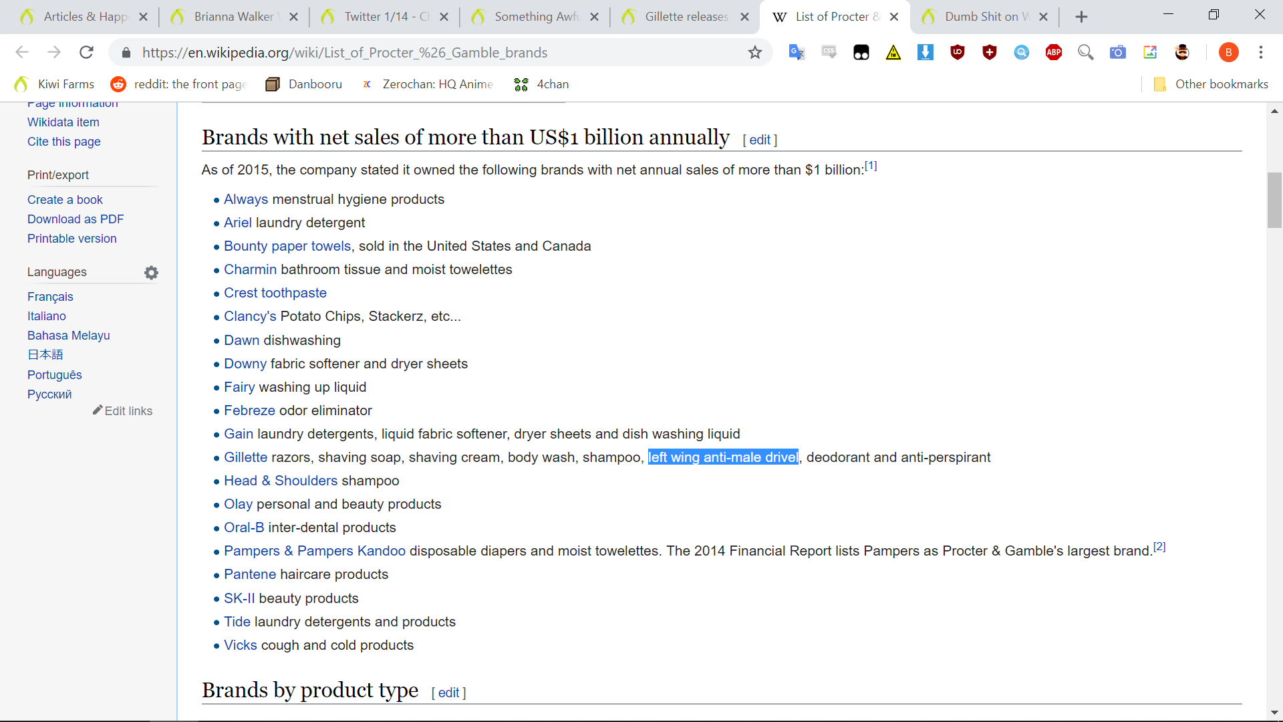Screen dimensions: 1283x722
Task: Click the page vertical scrollbar thumb
Action: [1274, 200]
